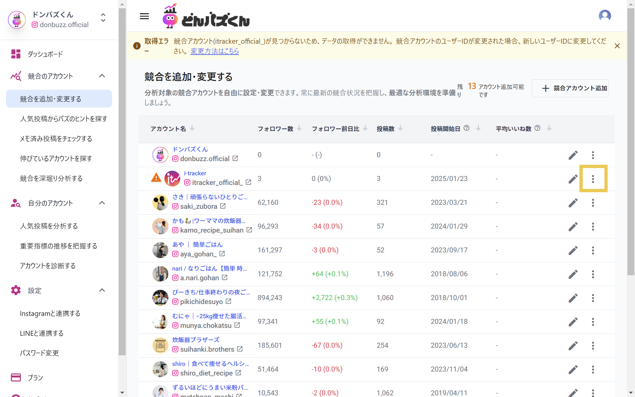This screenshot has width=635, height=397.
Task: Open external link icon next to donbuzz.official
Action: point(235,158)
